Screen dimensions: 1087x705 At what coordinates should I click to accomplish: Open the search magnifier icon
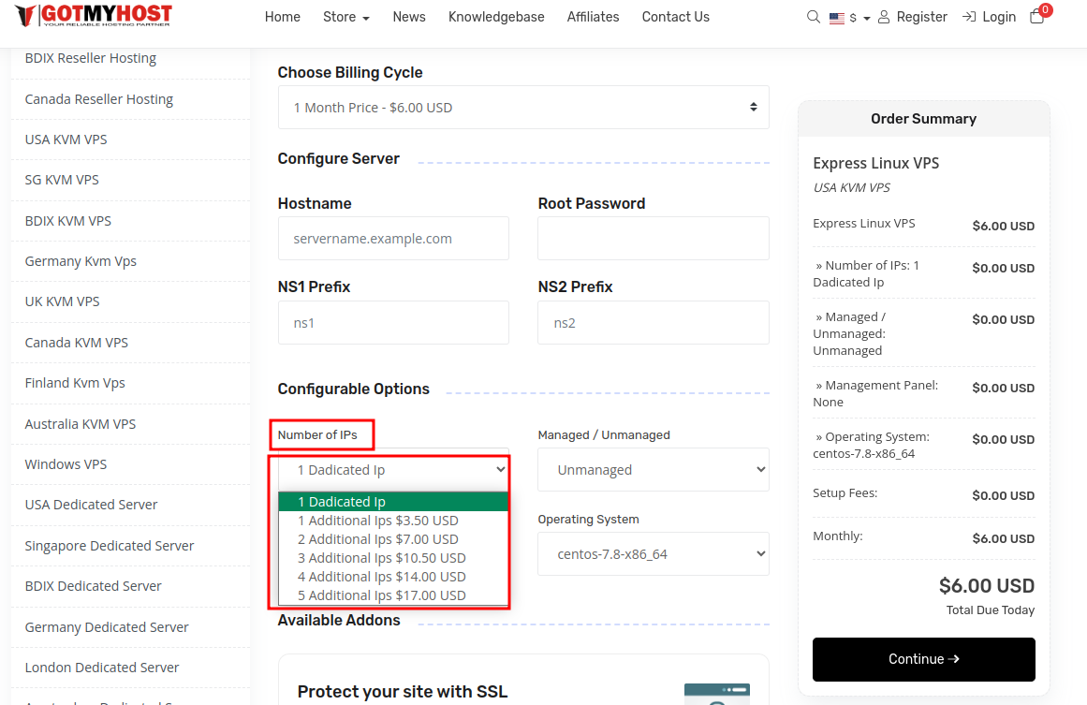tap(813, 17)
